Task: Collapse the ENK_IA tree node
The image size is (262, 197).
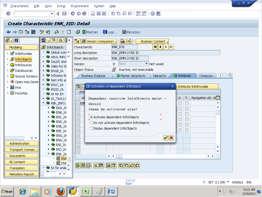Action: tap(49, 154)
